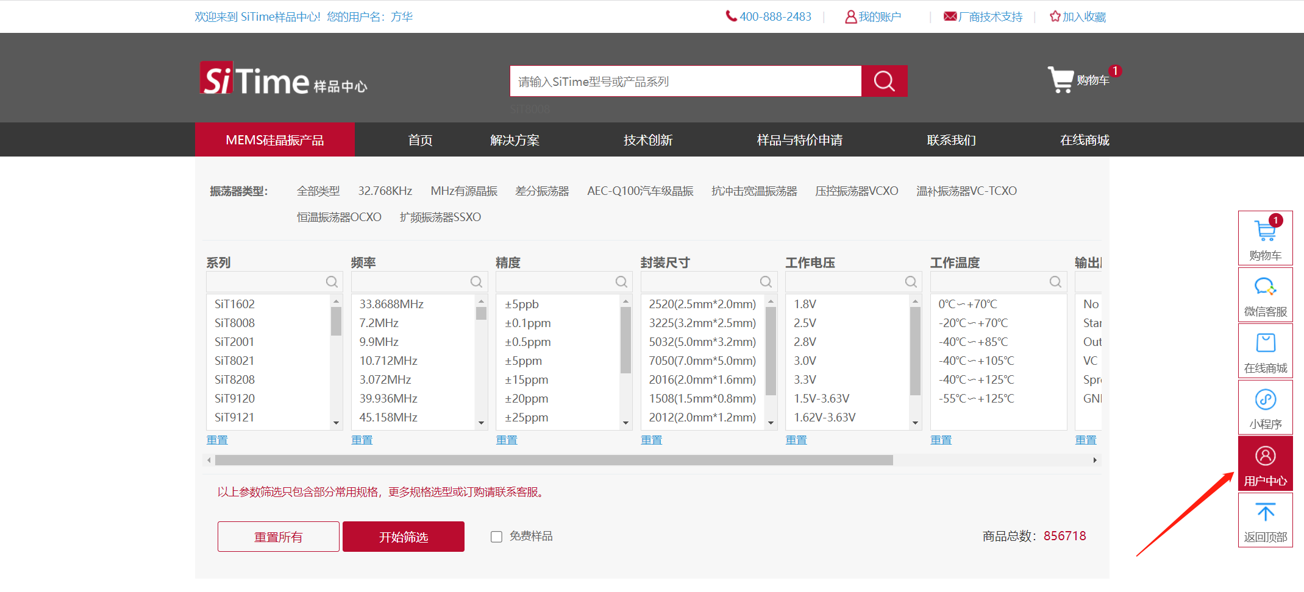1304x592 pixels.
Task: Click the search icon in 频率 filter box
Action: (476, 281)
